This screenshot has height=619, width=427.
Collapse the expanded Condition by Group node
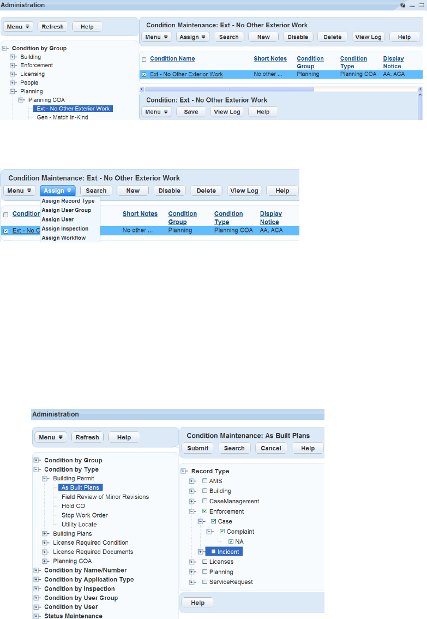point(5,48)
